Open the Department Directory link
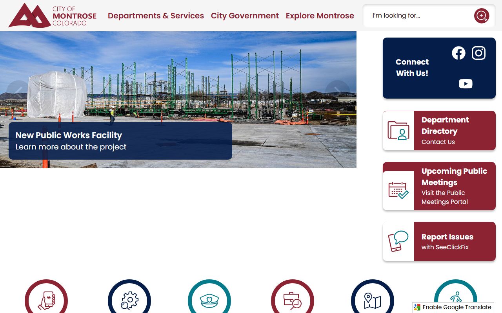The image size is (502, 313). click(439, 130)
